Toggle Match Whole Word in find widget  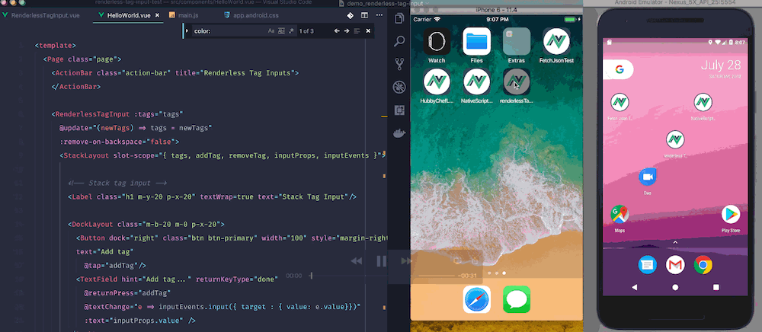coord(281,31)
